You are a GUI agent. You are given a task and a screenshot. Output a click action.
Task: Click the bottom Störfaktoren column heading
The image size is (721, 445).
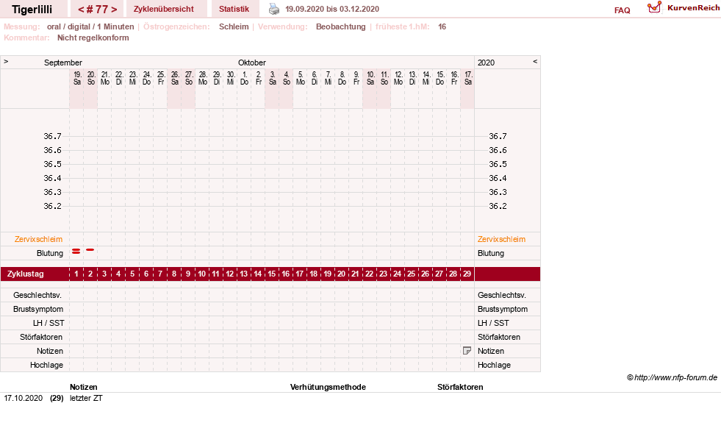tap(460, 387)
